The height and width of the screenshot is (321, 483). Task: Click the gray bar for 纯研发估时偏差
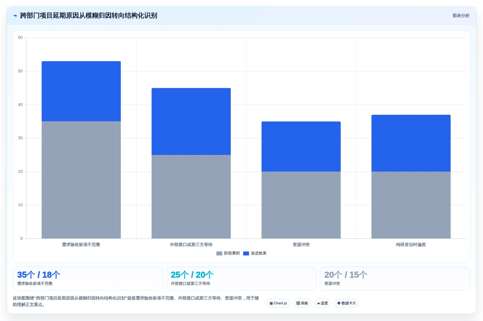click(411, 205)
